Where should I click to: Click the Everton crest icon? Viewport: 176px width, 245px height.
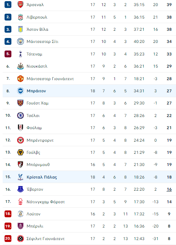20,189
